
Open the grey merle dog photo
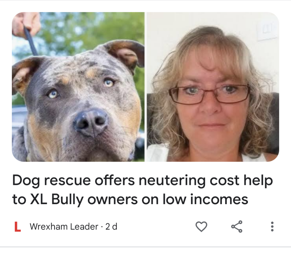pos(78,87)
